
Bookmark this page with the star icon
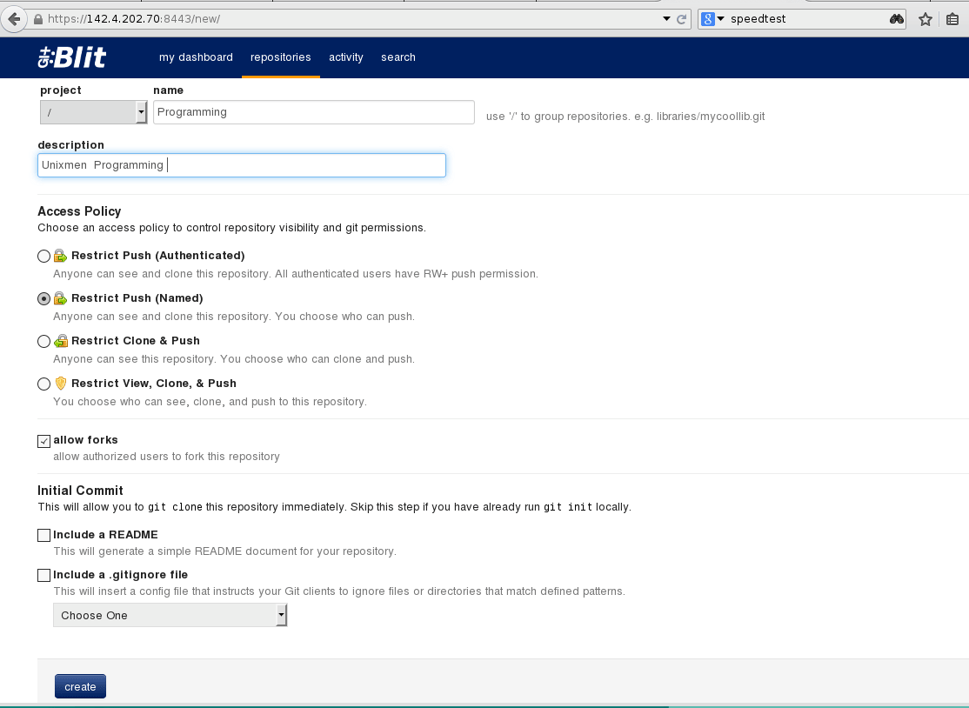click(x=926, y=18)
